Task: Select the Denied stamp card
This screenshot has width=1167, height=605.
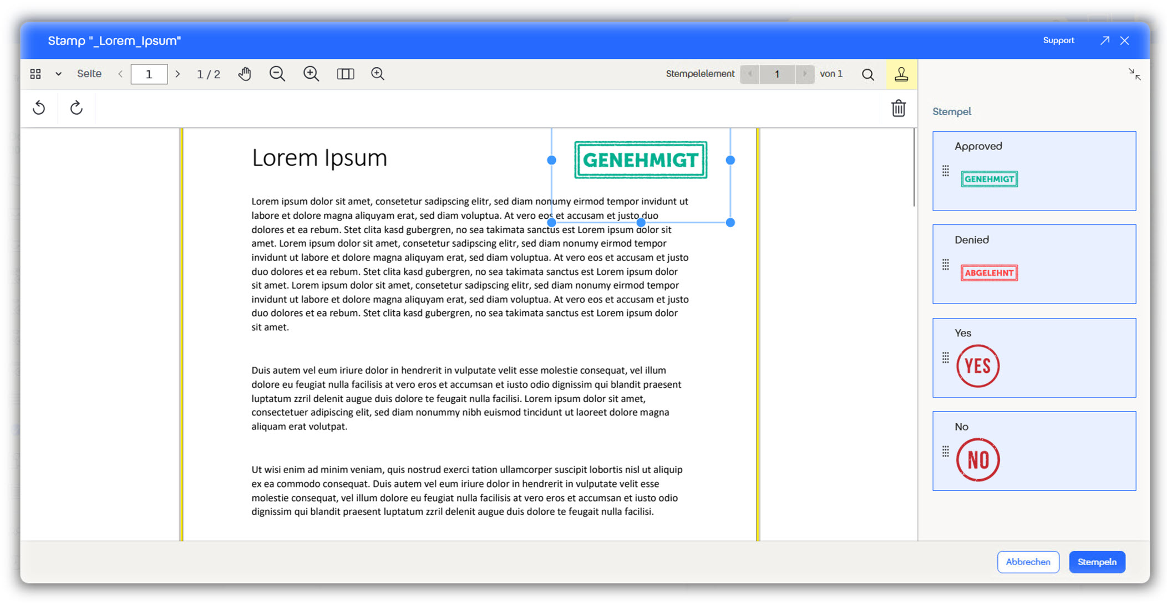Action: point(1034,264)
